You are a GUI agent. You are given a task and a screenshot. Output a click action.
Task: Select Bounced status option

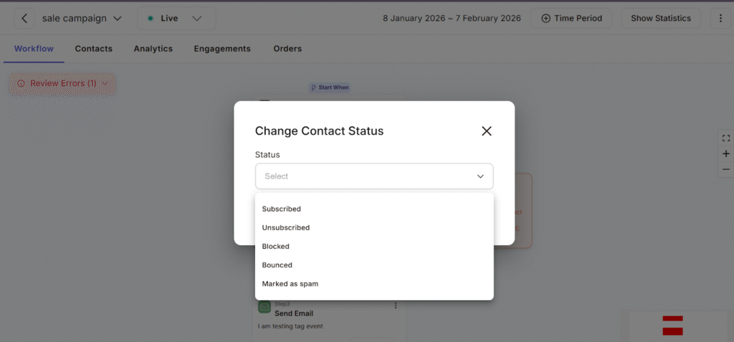coord(277,265)
